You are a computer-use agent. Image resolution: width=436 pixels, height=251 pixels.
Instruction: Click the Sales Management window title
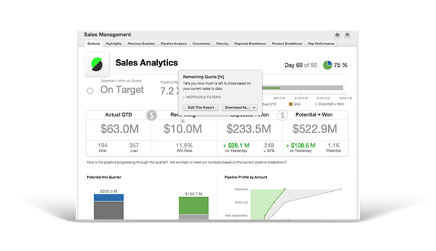point(107,35)
